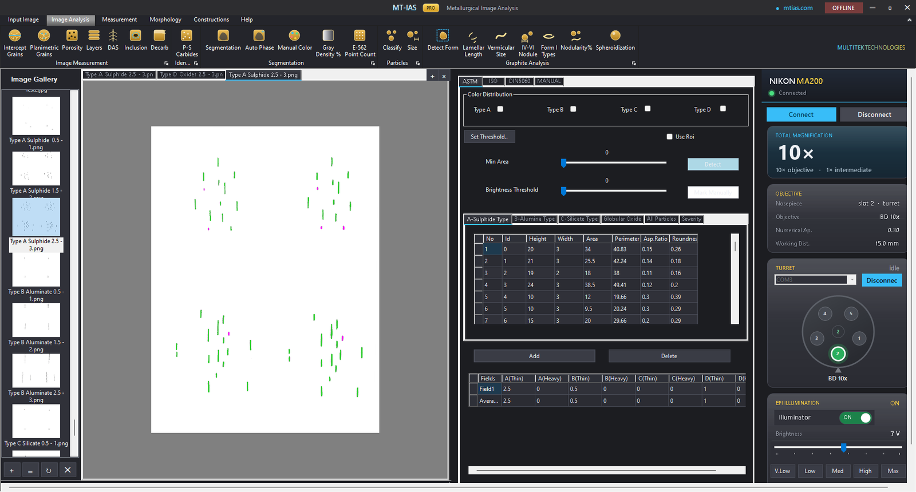Open the Planimetric Grains tool
The width and height of the screenshot is (916, 492).
pos(44,43)
